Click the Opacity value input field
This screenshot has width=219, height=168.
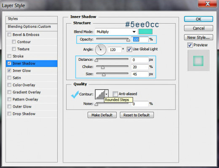pos(139,40)
